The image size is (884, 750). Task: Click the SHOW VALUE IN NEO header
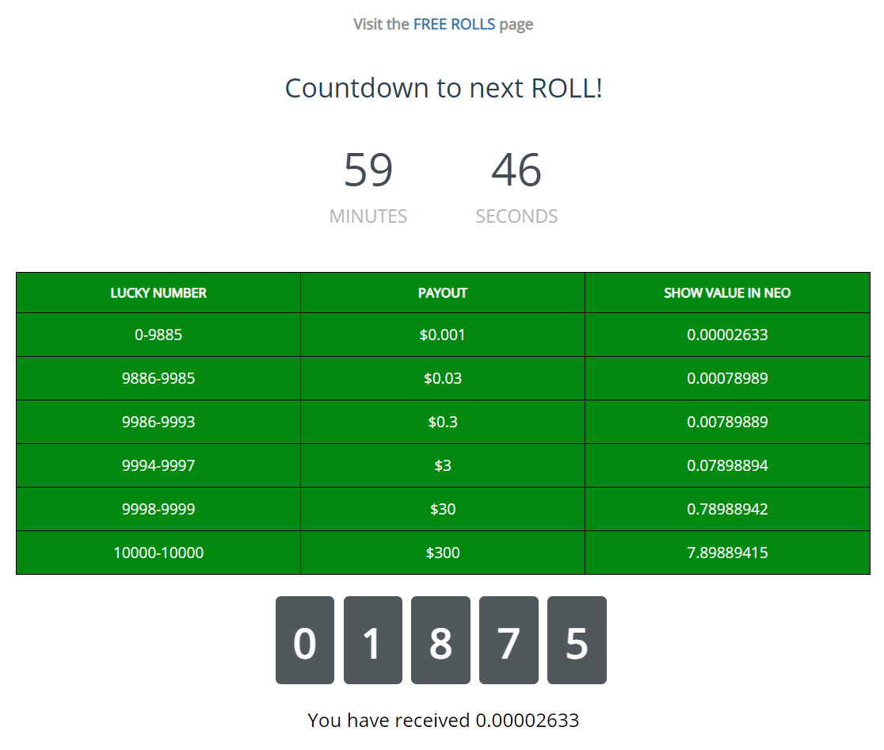[x=727, y=293]
